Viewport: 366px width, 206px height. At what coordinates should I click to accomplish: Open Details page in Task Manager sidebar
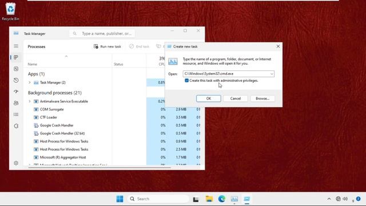point(16,114)
